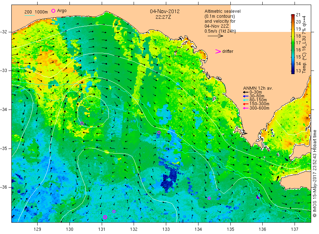The width and height of the screenshot is (319, 234).
Task: Click the magenta drifter chevron symbol
Action: click(x=218, y=51)
